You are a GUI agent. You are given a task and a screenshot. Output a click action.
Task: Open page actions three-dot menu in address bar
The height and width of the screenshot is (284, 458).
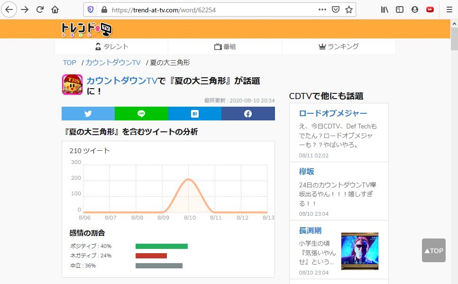tap(322, 9)
